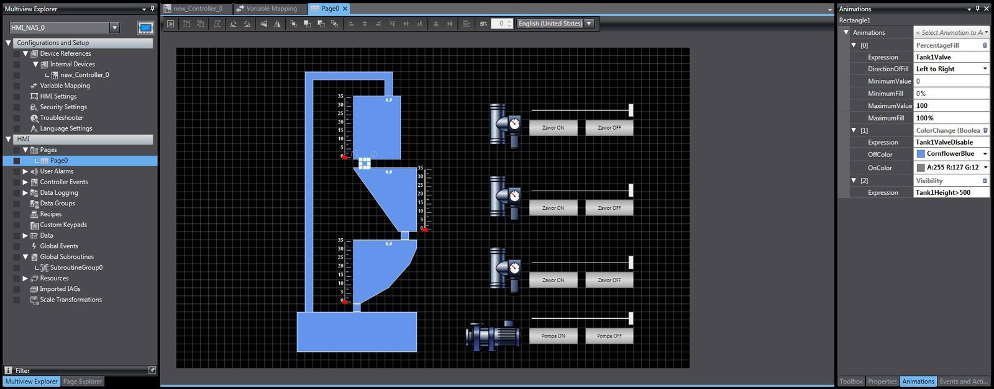Click the Tank1ValveDisable expression field

tap(951, 142)
